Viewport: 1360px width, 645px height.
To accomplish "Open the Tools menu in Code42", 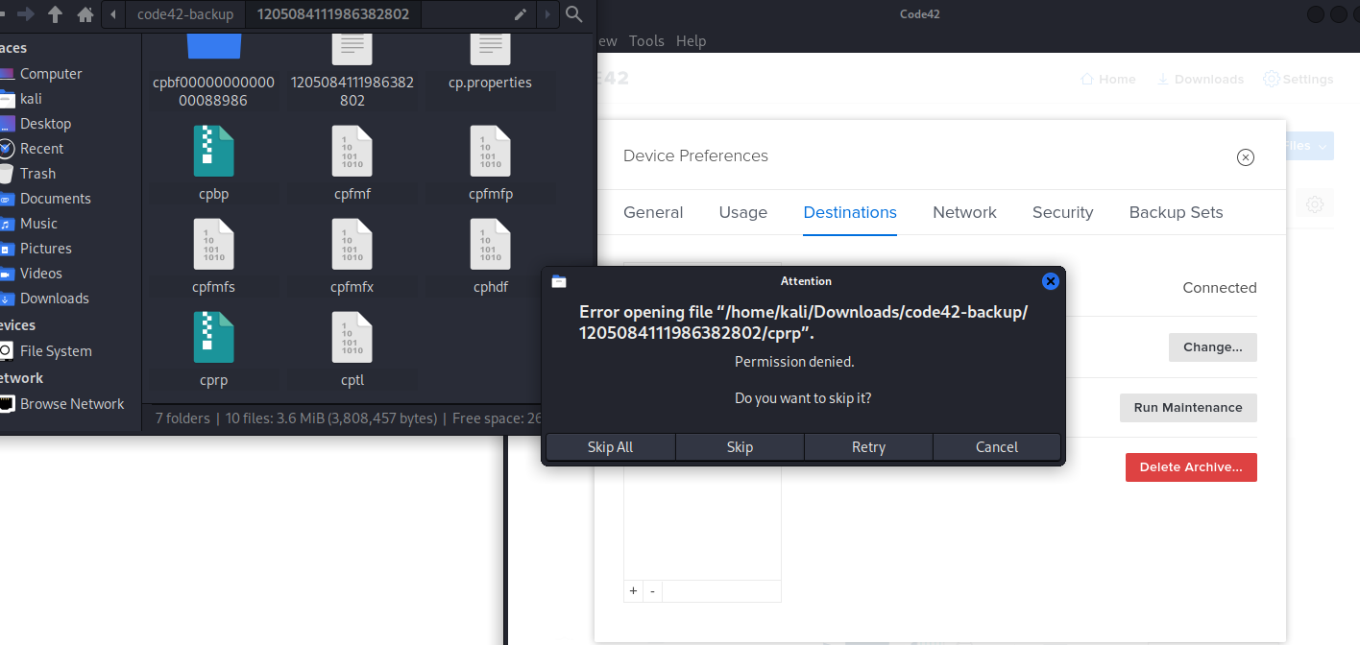I will (646, 41).
